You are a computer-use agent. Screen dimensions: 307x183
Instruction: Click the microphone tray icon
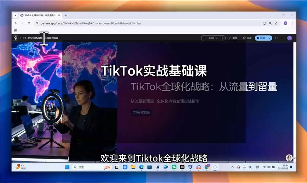click(244, 167)
